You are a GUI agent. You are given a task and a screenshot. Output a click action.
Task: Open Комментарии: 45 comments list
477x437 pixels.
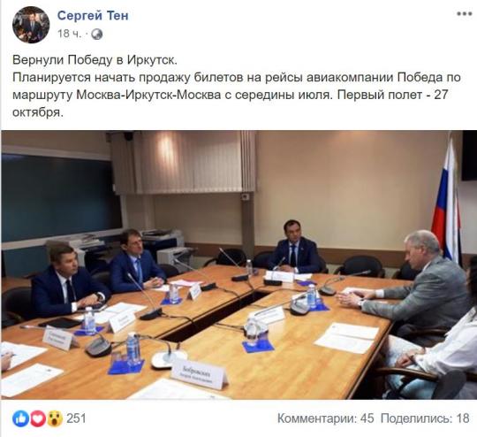[x=325, y=418]
